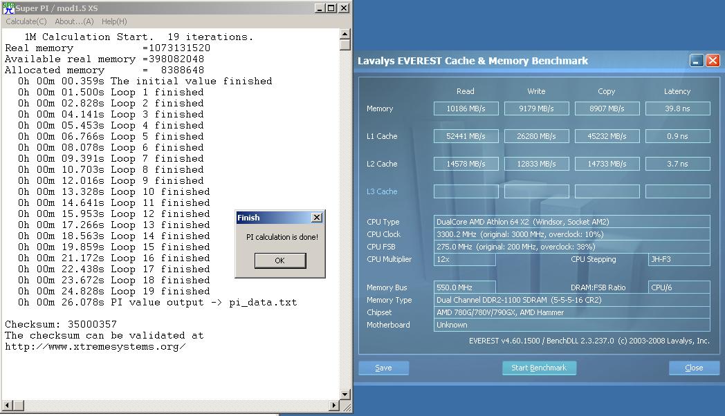Close the Finish dialog with its X
Image resolution: width=725 pixels, height=416 pixels.
(317, 218)
